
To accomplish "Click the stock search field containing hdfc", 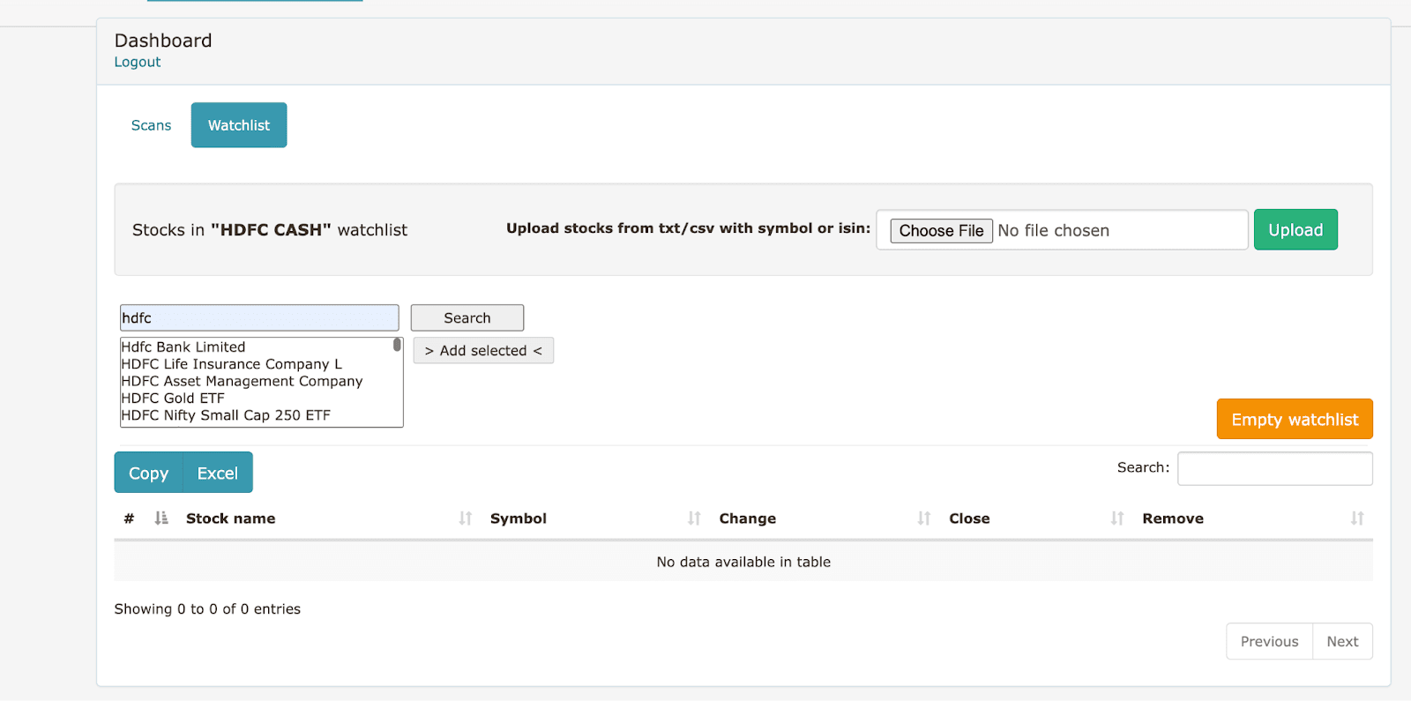I will [259, 318].
